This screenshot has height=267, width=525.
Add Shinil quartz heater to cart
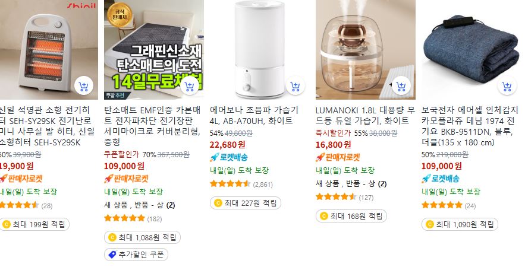tap(84, 86)
